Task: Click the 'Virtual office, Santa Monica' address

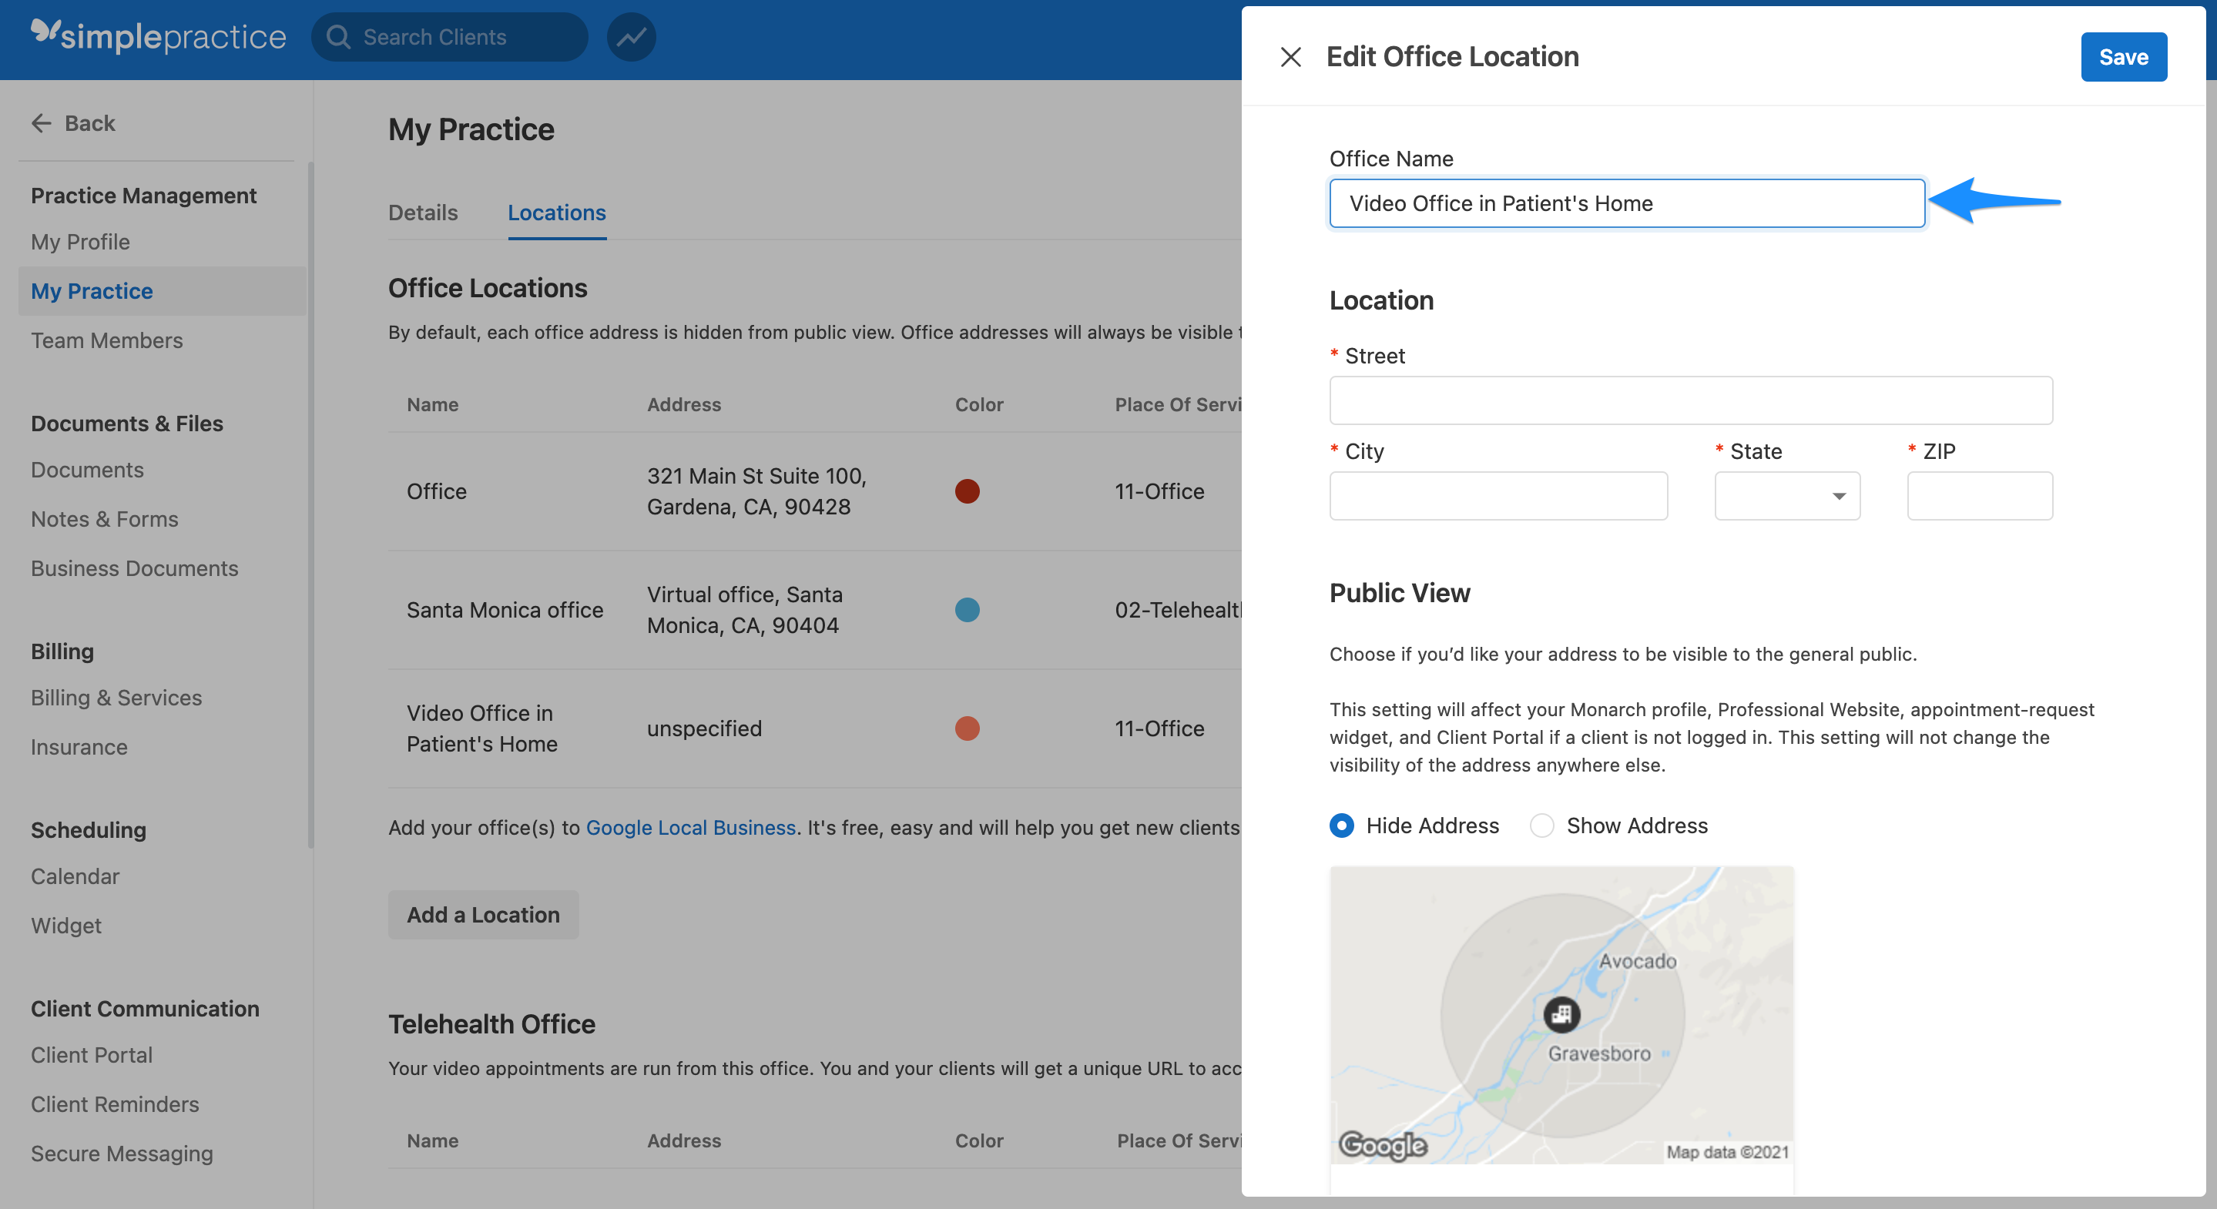Action: 744,610
